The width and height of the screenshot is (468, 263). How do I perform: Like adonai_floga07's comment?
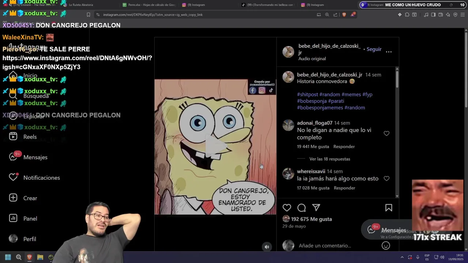[386, 134]
